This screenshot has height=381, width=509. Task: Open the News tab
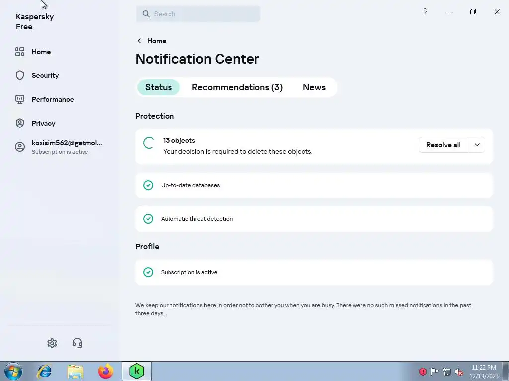pyautogui.click(x=314, y=87)
